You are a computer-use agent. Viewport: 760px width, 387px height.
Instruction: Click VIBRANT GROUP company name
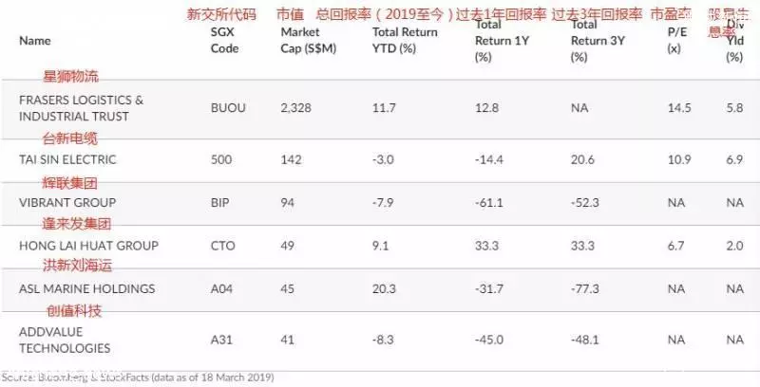pos(67,202)
